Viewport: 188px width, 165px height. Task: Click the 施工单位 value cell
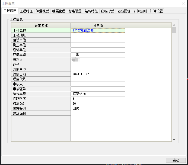point(98,45)
